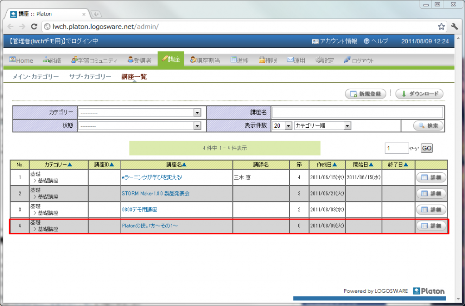Open the カテゴリー順 sort order dropdown

pos(347,126)
